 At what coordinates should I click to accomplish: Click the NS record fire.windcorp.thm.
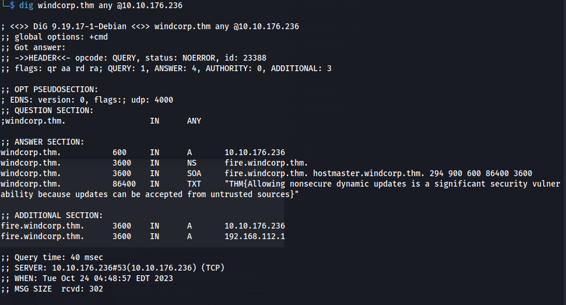pos(266,163)
